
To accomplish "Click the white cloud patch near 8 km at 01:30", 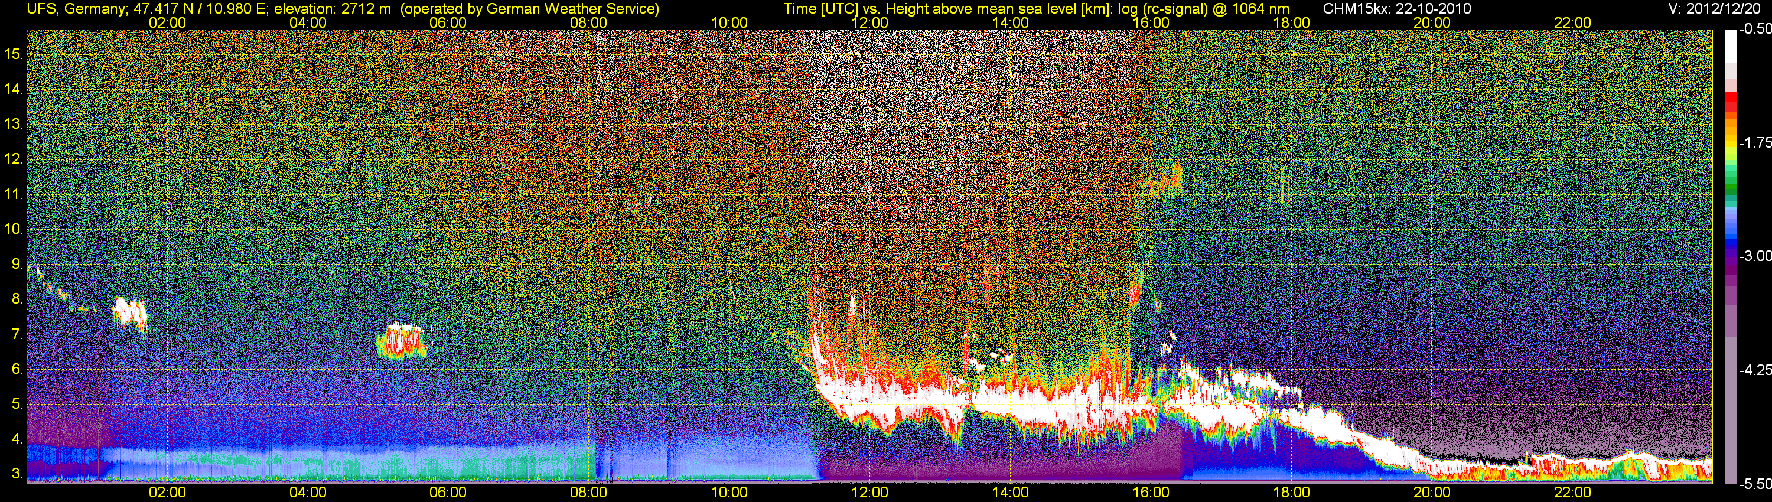I will pyautogui.click(x=130, y=314).
